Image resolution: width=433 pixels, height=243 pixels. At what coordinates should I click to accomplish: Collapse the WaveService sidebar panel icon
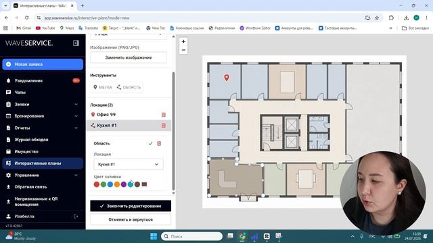coord(76,43)
